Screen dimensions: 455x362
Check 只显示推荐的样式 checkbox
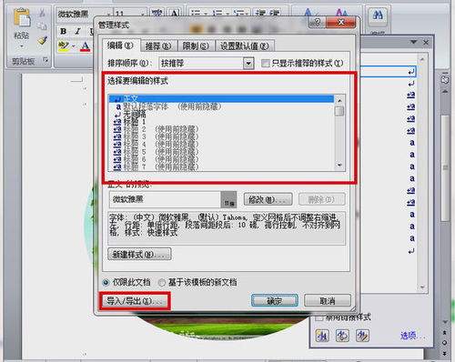pos(266,63)
